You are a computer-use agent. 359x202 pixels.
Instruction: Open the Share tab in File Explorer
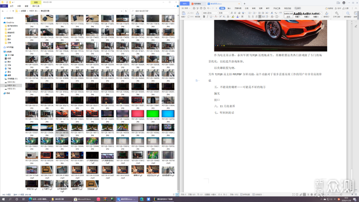[19, 6]
